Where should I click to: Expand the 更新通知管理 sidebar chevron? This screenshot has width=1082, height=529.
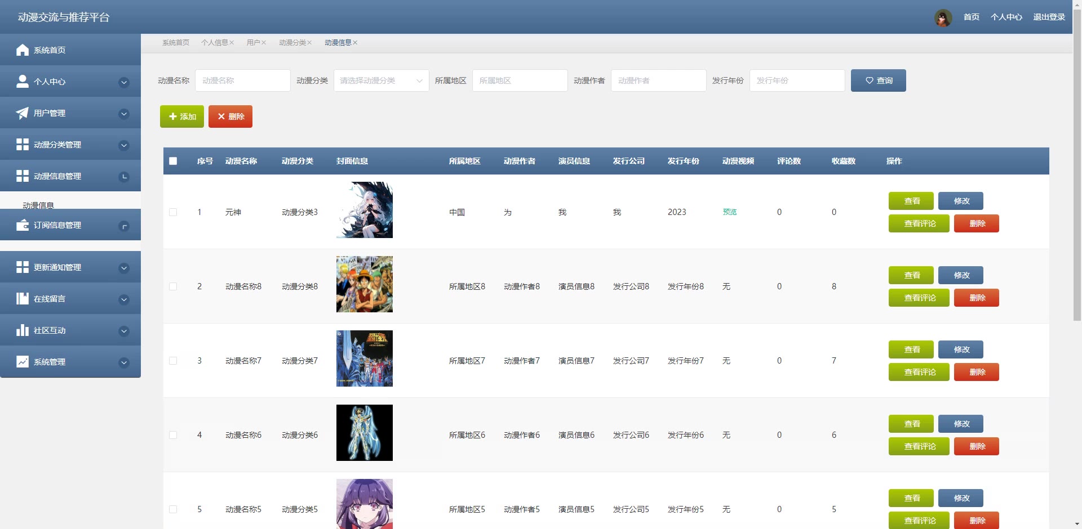coord(124,268)
